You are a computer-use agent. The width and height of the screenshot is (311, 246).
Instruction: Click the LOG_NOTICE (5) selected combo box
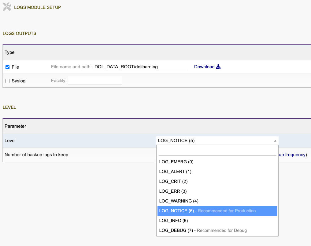pyautogui.click(x=214, y=141)
